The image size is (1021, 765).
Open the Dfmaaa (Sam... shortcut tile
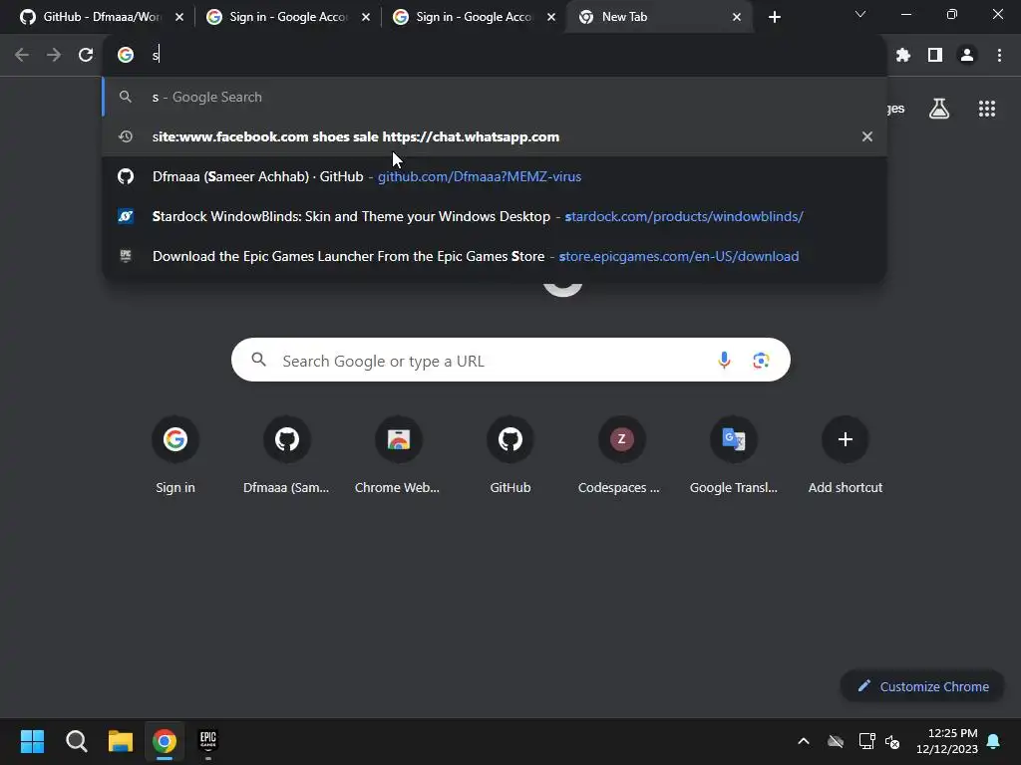coord(286,455)
